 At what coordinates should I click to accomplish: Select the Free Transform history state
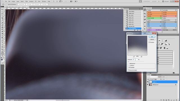tap(134, 28)
